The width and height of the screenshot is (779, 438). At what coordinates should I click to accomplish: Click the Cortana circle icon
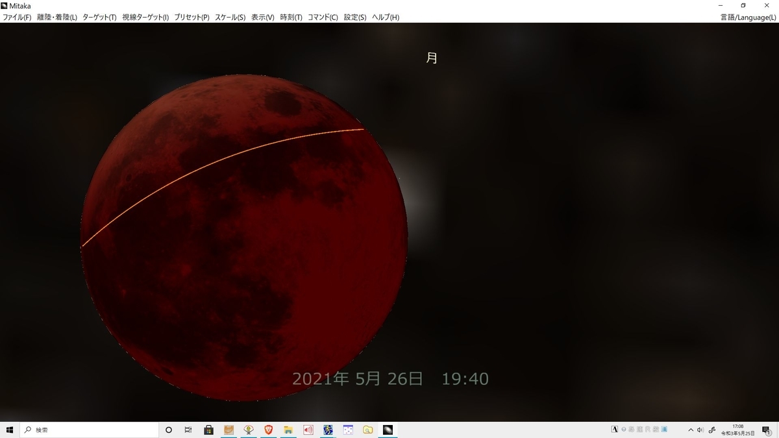coord(169,429)
